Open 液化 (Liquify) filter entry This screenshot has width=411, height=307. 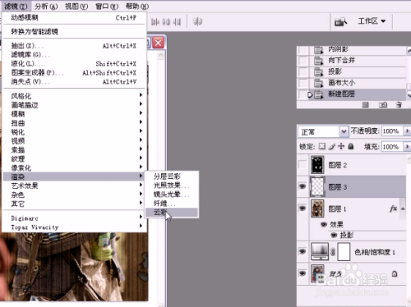coord(74,64)
